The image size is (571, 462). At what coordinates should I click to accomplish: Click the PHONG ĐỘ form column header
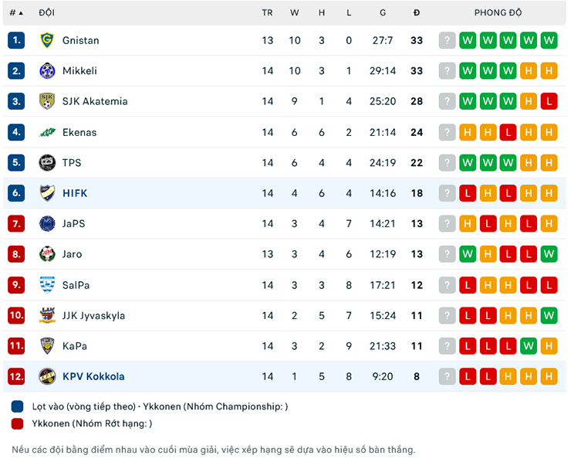click(x=498, y=12)
